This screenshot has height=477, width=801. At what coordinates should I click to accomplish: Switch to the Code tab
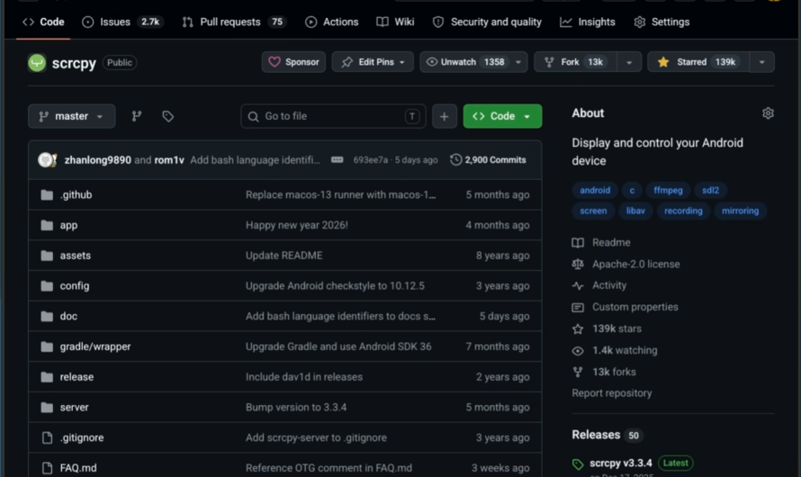[43, 22]
